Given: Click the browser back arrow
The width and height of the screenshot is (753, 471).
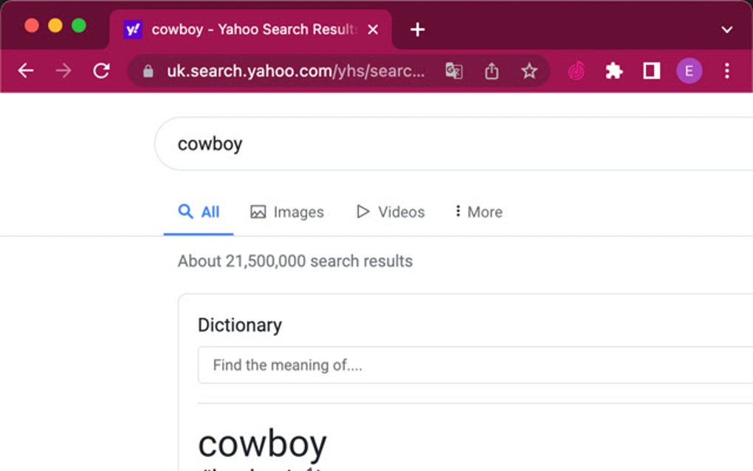Looking at the screenshot, I should pos(26,71).
